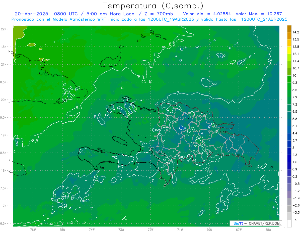Click the "68W" longitude axis label

point(268,230)
